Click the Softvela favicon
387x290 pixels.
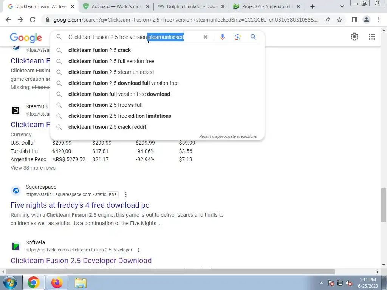(16, 246)
